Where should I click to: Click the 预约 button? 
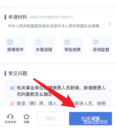[51, 119]
